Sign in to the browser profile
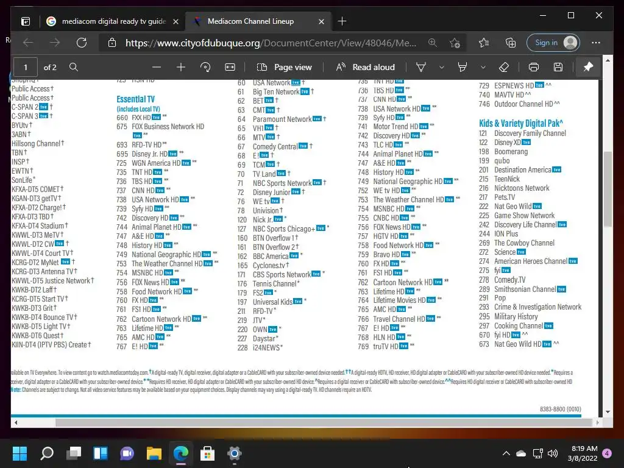 (553, 43)
